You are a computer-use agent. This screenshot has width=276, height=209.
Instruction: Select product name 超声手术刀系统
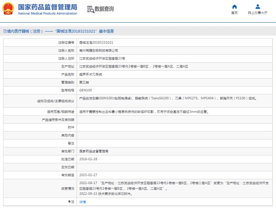(x=90, y=74)
